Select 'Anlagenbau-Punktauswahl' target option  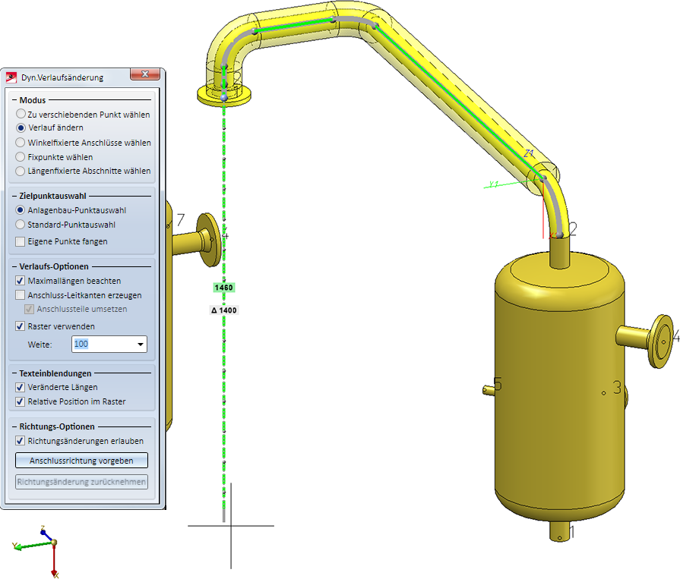point(21,210)
